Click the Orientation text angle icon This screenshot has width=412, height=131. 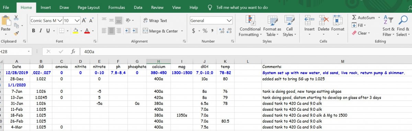[x=128, y=21]
